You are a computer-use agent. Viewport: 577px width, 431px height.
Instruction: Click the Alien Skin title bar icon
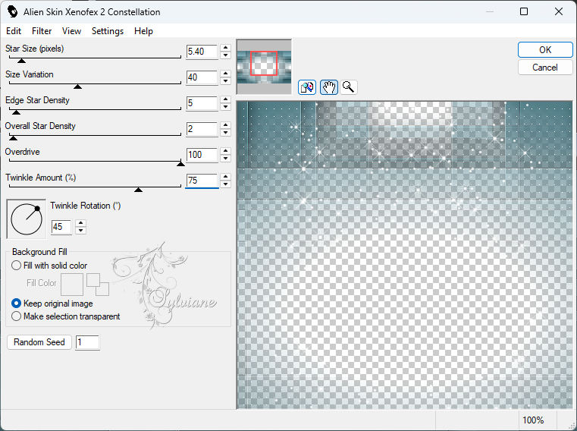click(12, 11)
